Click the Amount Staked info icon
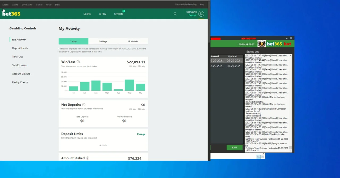The image size is (340, 178). [x=87, y=158]
